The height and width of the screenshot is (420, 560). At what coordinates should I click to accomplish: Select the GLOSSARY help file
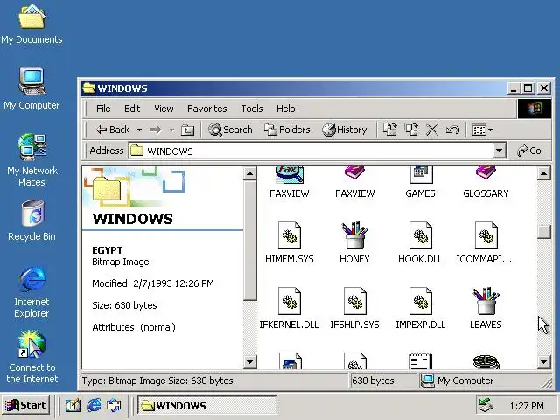[x=486, y=182]
